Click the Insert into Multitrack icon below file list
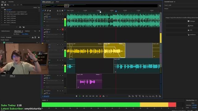 point(20,27)
